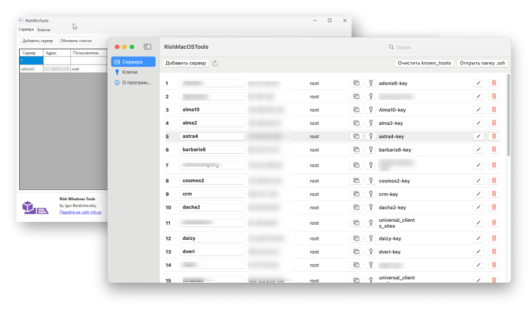
Task: Click the copy icon in the cosmos2 row
Action: click(355, 181)
